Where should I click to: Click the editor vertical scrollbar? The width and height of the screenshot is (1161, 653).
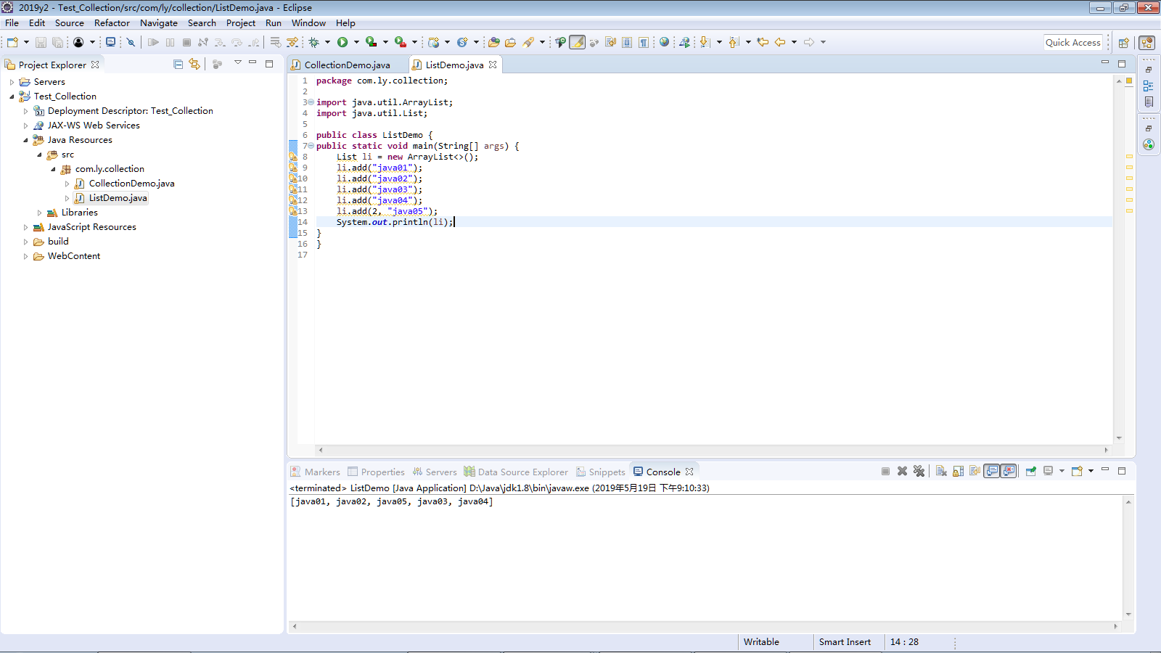coord(1119,259)
